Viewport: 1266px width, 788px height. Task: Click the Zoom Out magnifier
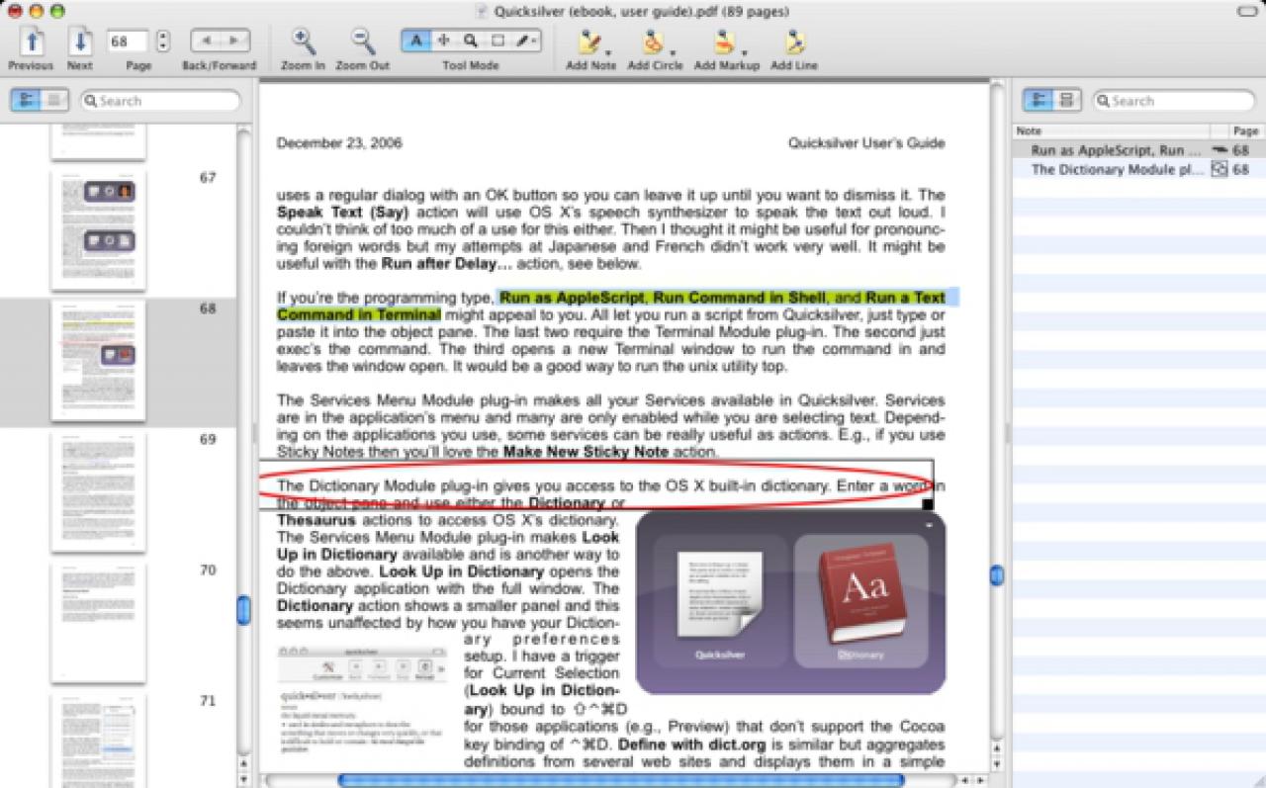tap(363, 42)
